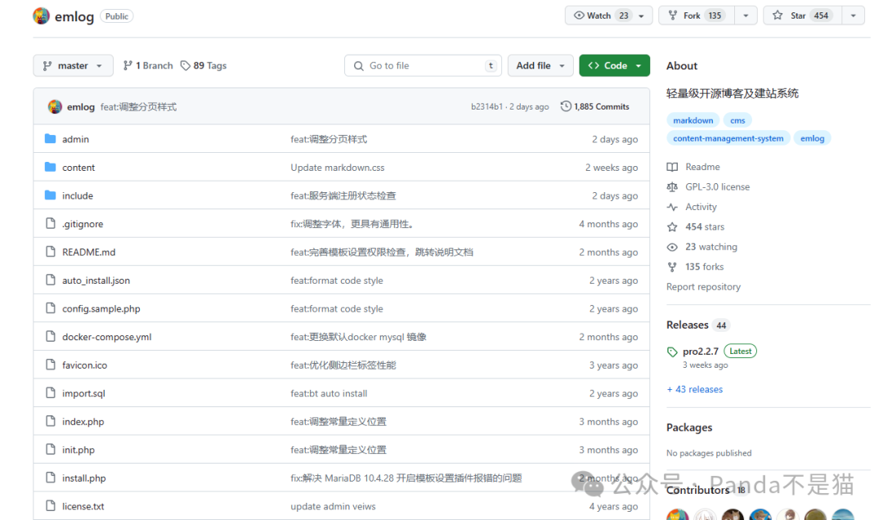Open the Activity link
Viewport: 883px width, 520px height.
tap(701, 207)
